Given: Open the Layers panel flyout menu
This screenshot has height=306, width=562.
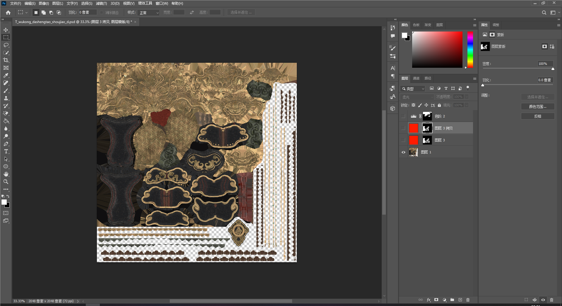Looking at the screenshot, I should tap(474, 79).
